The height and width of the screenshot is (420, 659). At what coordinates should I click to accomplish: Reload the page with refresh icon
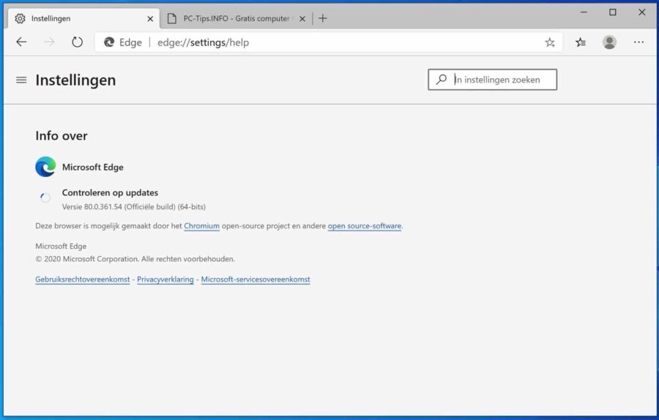tap(77, 42)
